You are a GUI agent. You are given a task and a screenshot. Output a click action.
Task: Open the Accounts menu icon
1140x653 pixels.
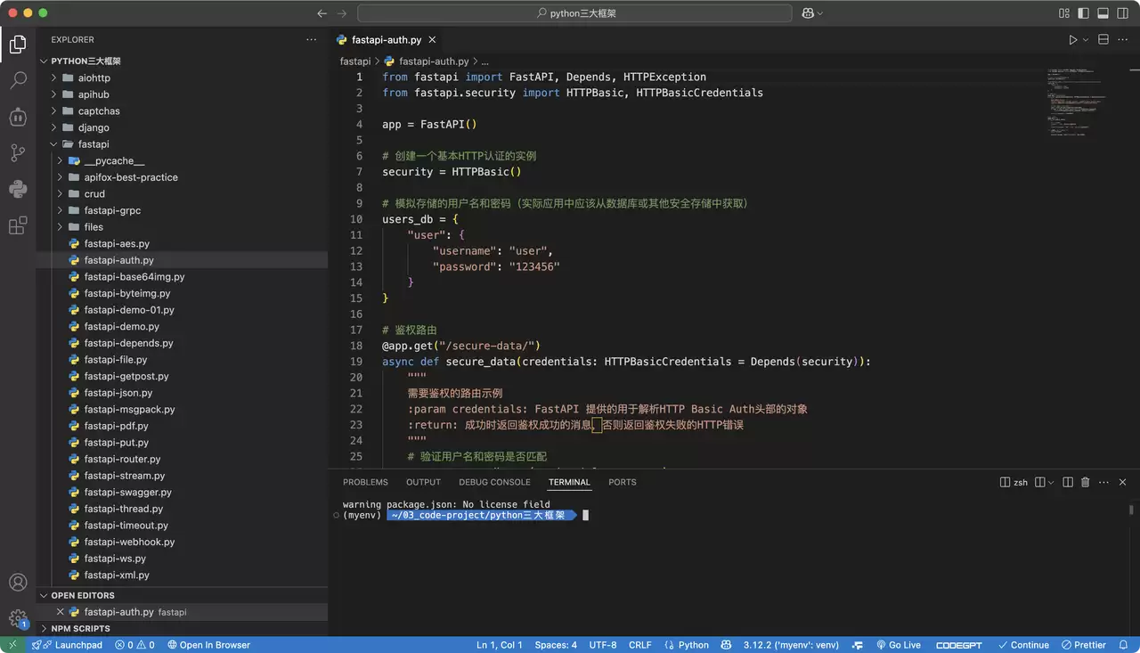pyautogui.click(x=18, y=583)
